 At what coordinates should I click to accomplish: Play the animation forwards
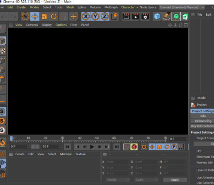(92, 147)
